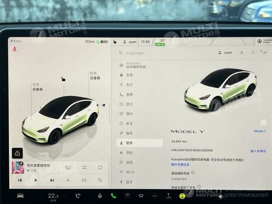
Task: Open the rear trunk via 打开后备箱
Action: click(95, 76)
